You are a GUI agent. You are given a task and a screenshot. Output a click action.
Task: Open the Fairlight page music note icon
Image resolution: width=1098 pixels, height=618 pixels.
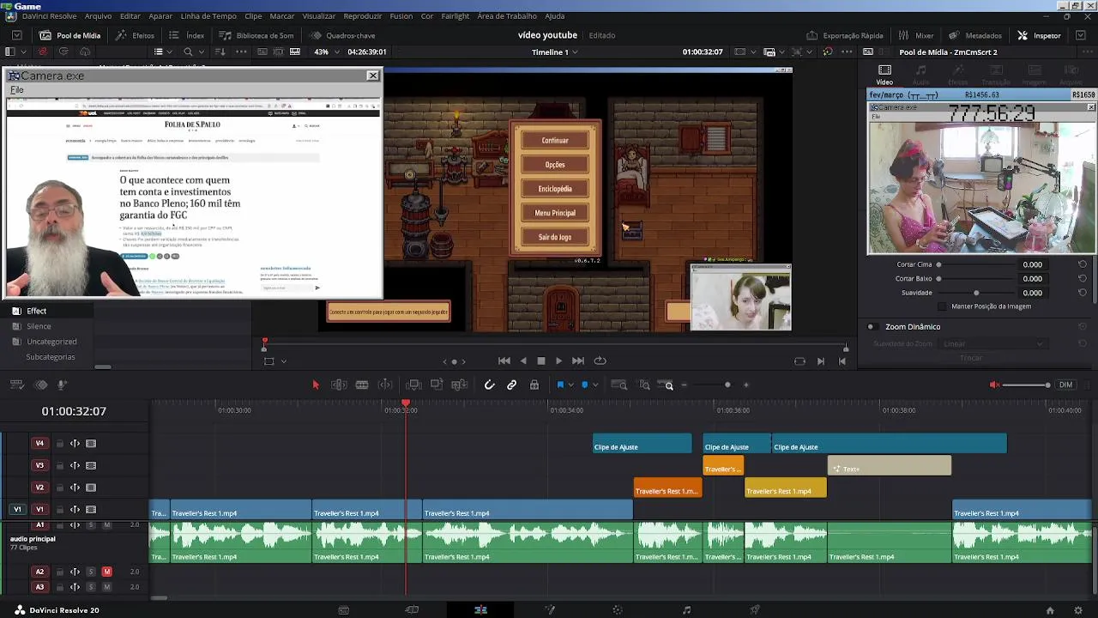pos(686,610)
